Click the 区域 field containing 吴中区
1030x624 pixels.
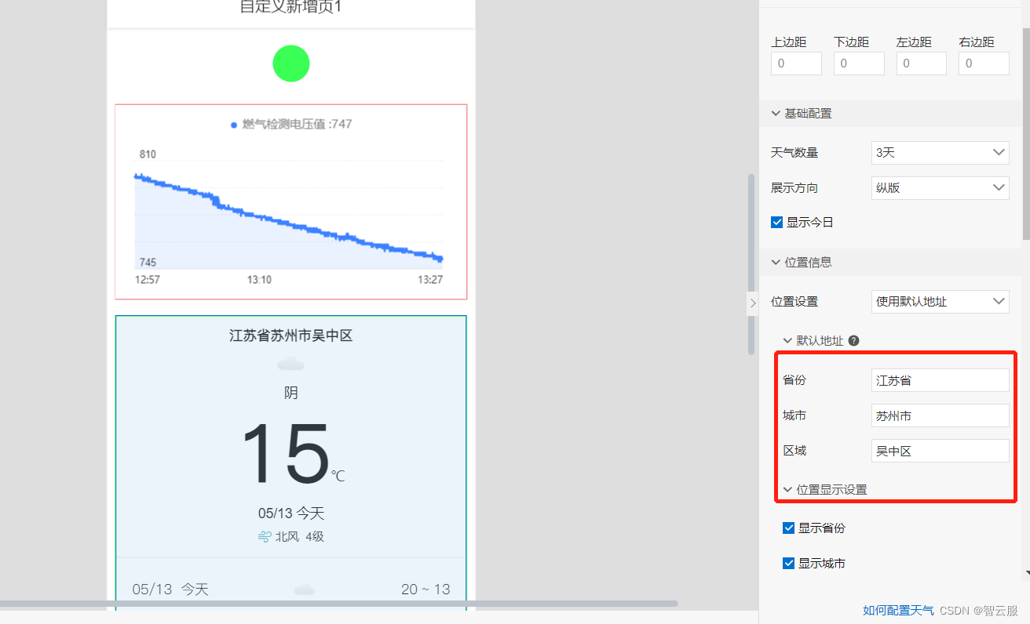click(941, 451)
